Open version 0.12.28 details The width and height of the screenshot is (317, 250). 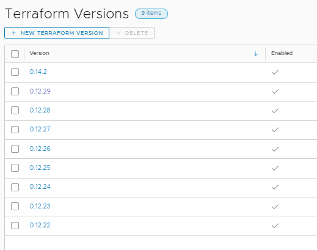pos(40,110)
